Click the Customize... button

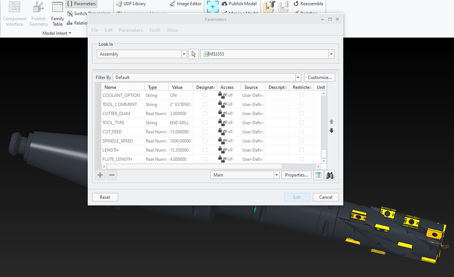coord(319,78)
